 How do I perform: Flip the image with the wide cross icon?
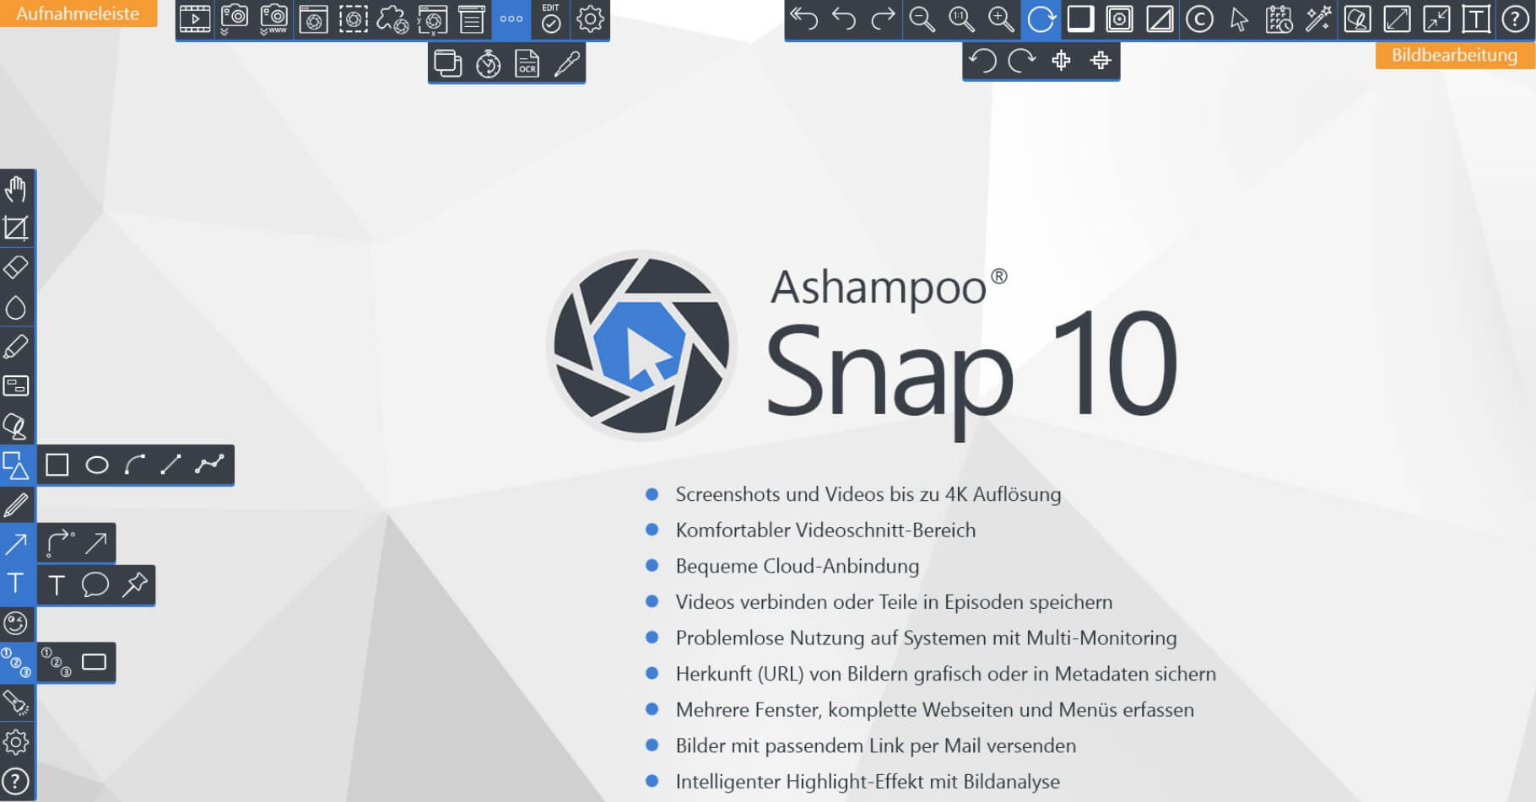[1101, 61]
